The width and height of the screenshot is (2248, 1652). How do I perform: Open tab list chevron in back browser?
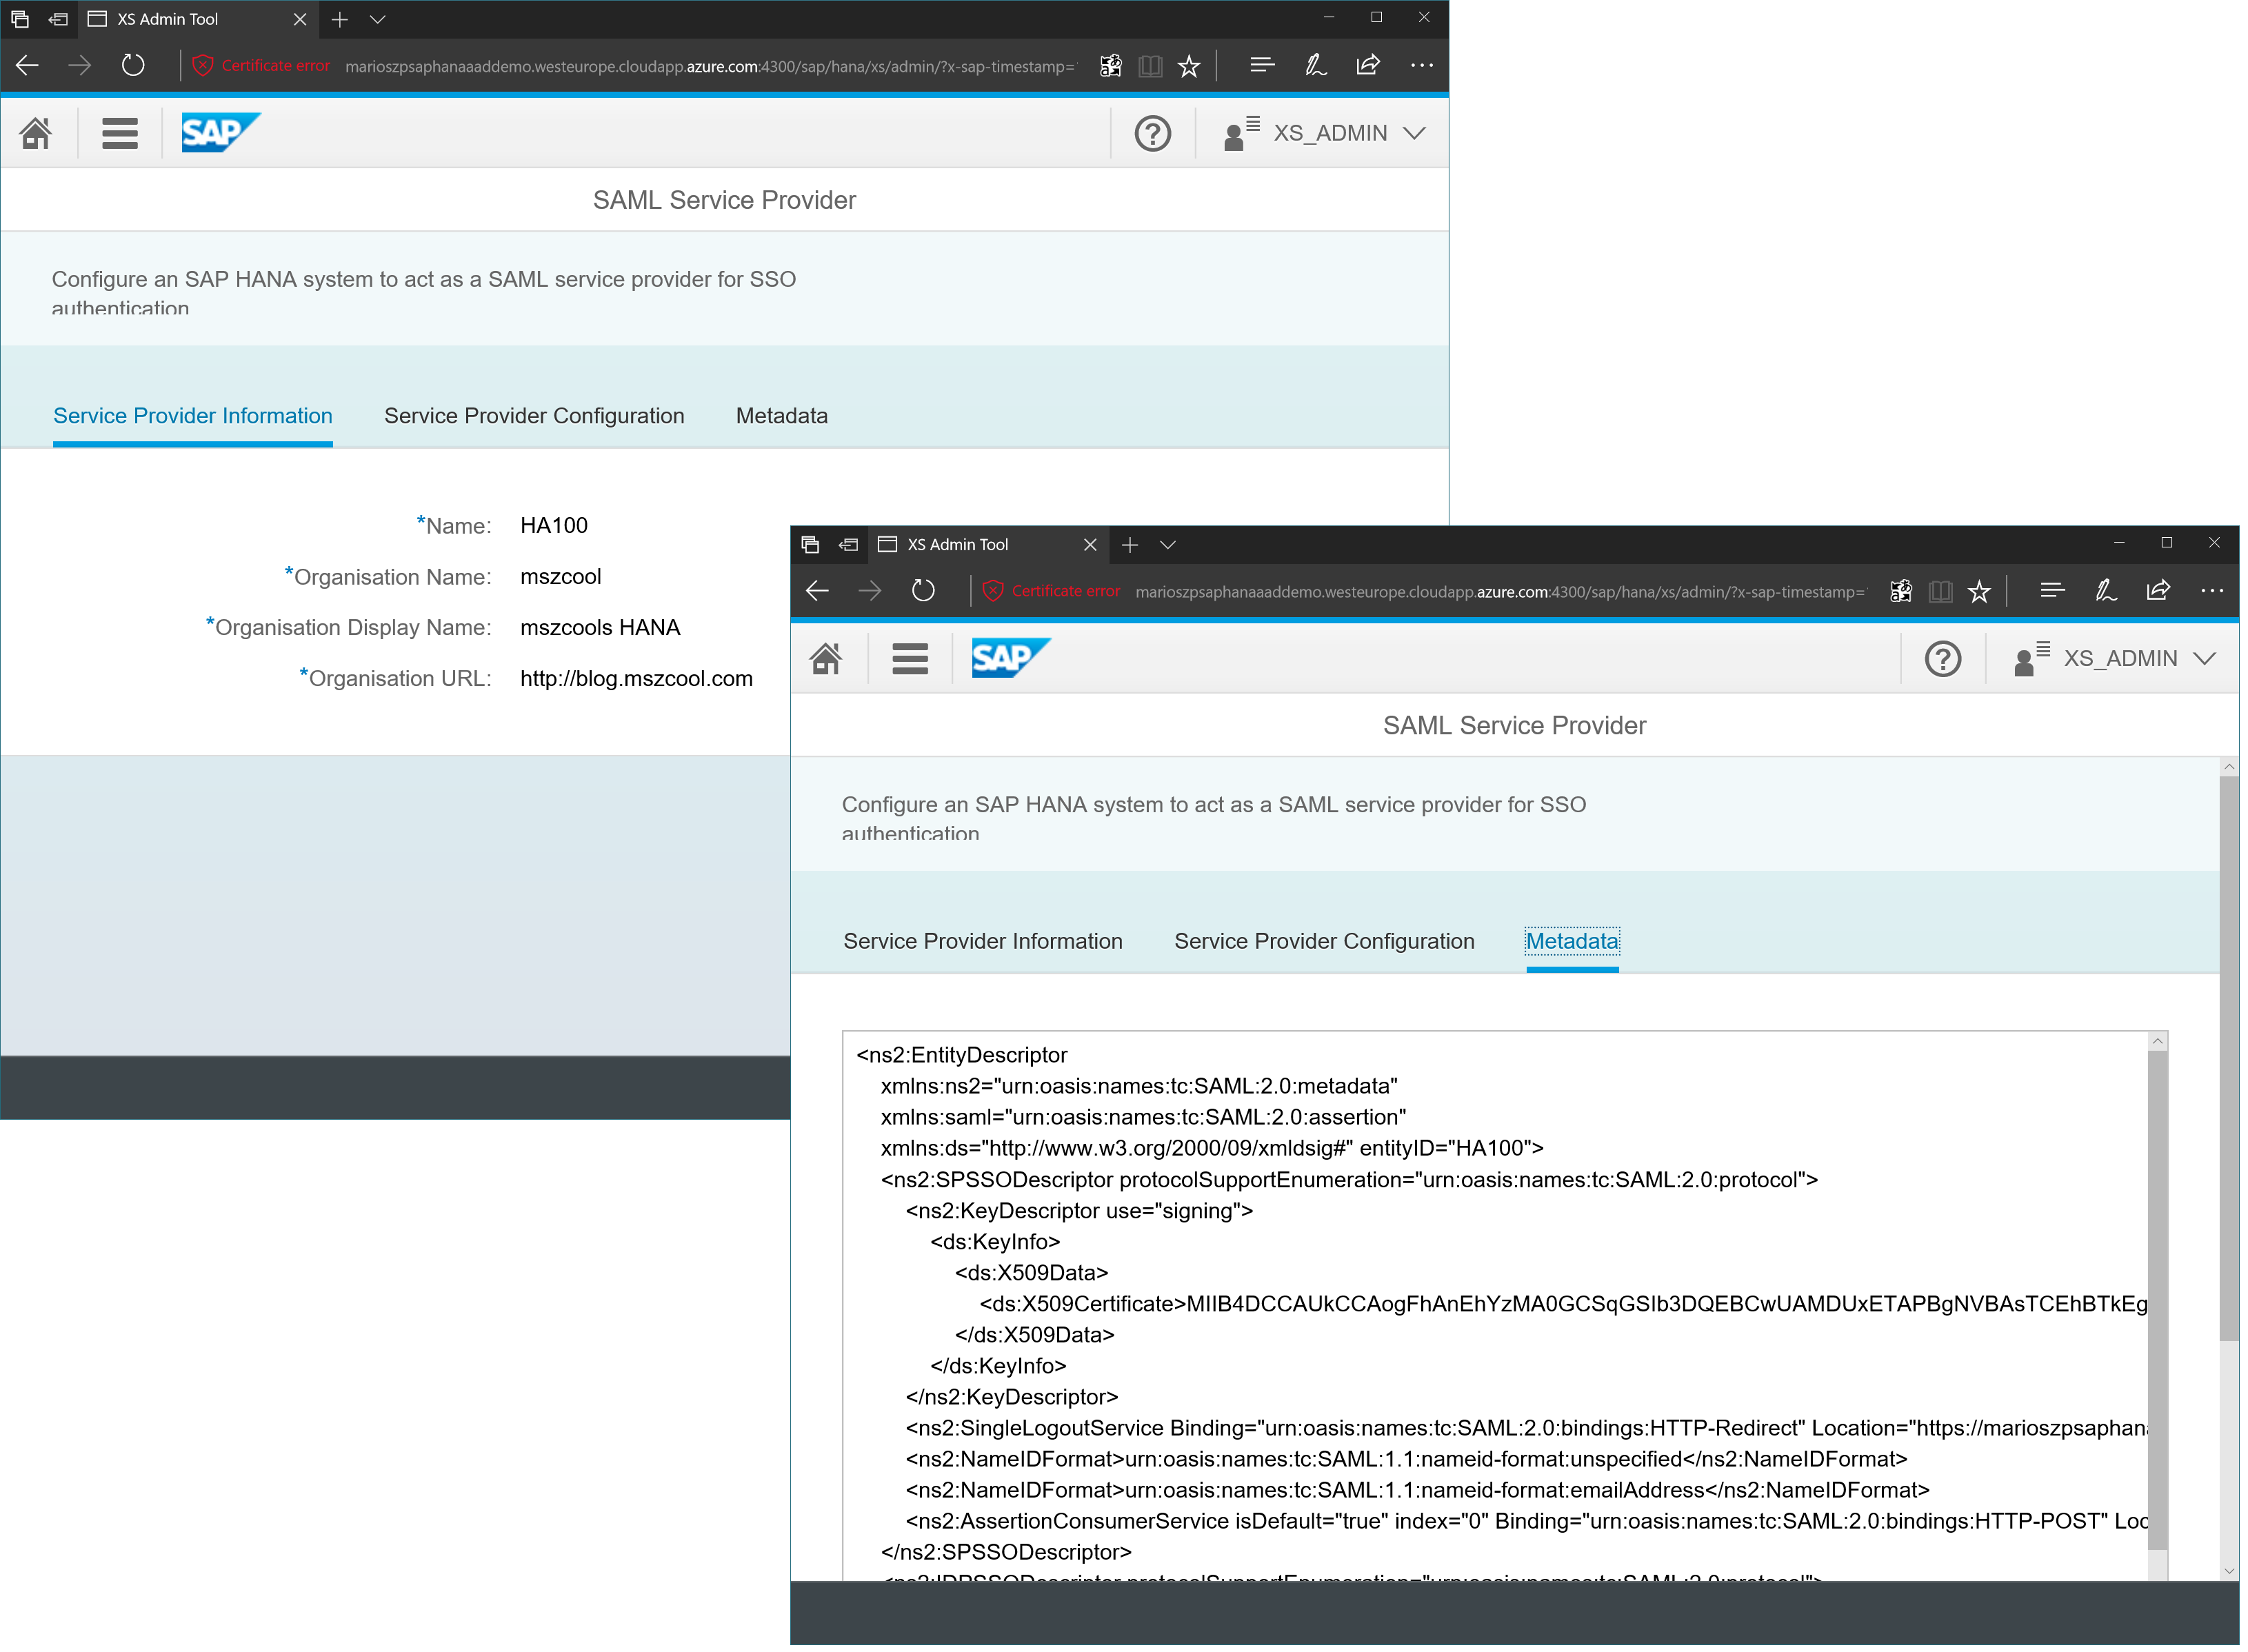click(377, 19)
